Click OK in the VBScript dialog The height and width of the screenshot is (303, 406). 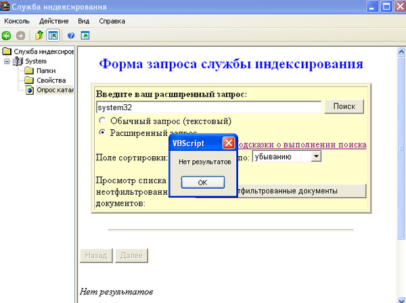pyautogui.click(x=203, y=183)
